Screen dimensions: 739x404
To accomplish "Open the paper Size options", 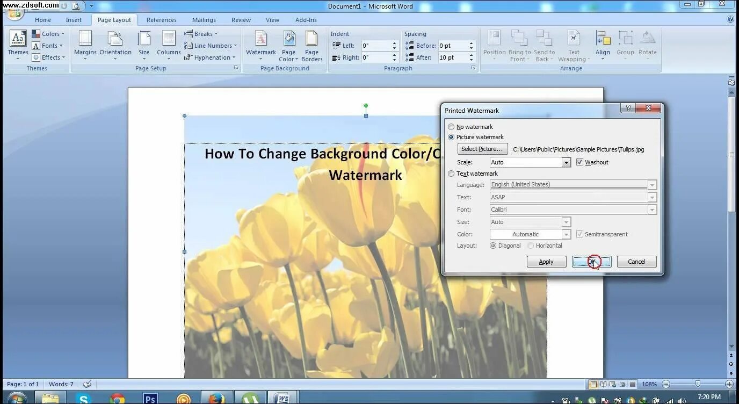I will pyautogui.click(x=144, y=45).
